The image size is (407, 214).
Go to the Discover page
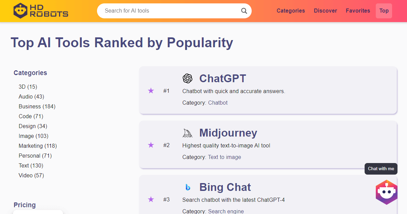[x=325, y=11]
